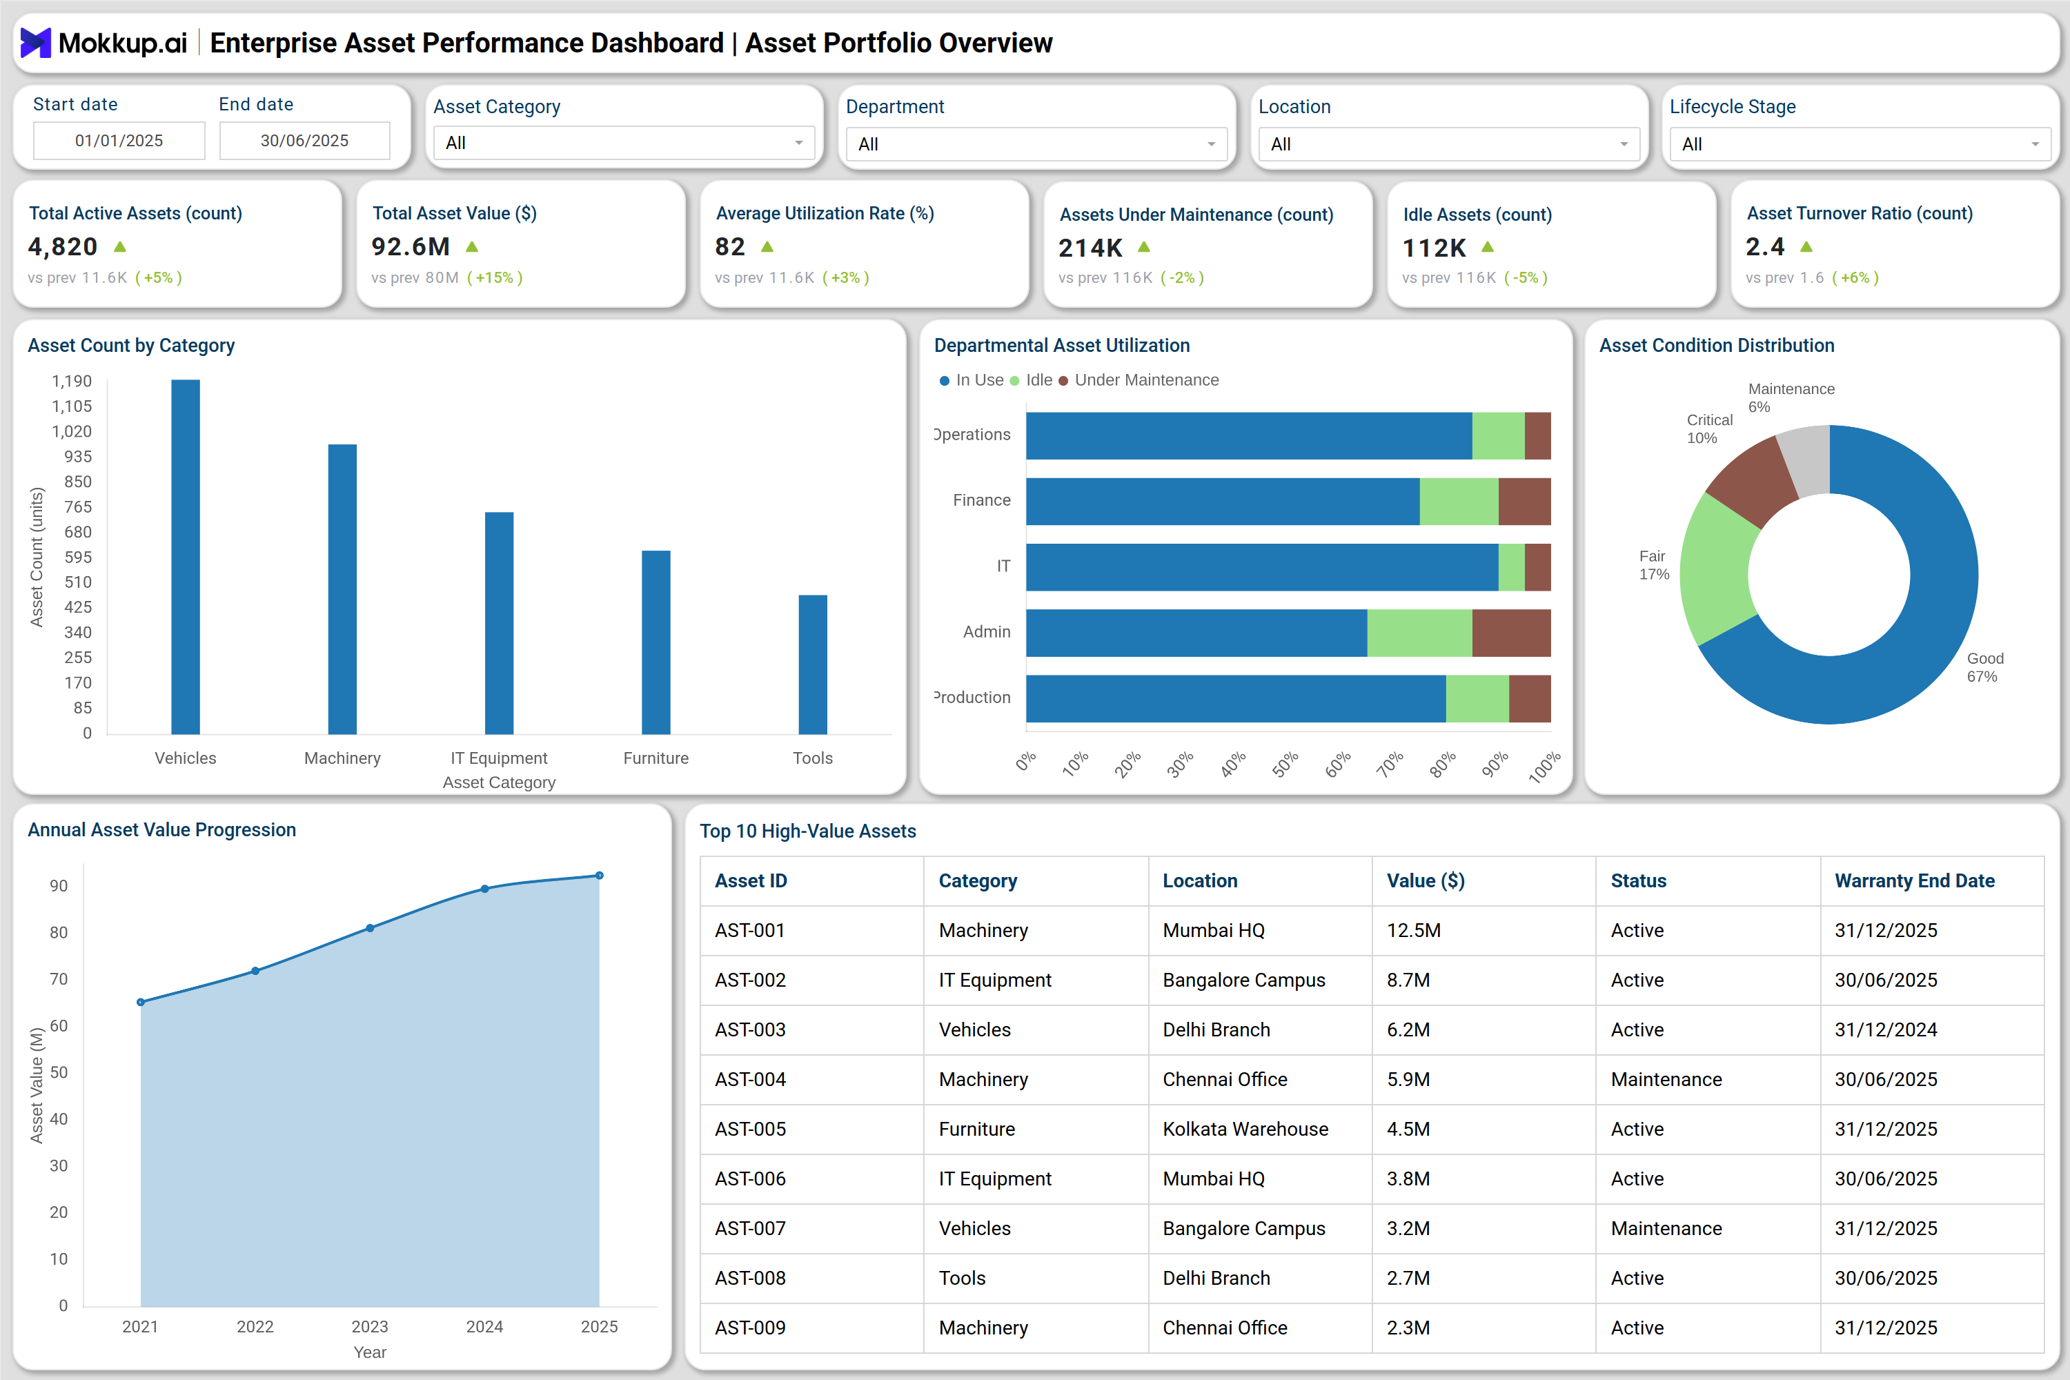Screen dimensions: 2070x1380
Task: Toggle the Idle legend item
Action: [x=1031, y=380]
